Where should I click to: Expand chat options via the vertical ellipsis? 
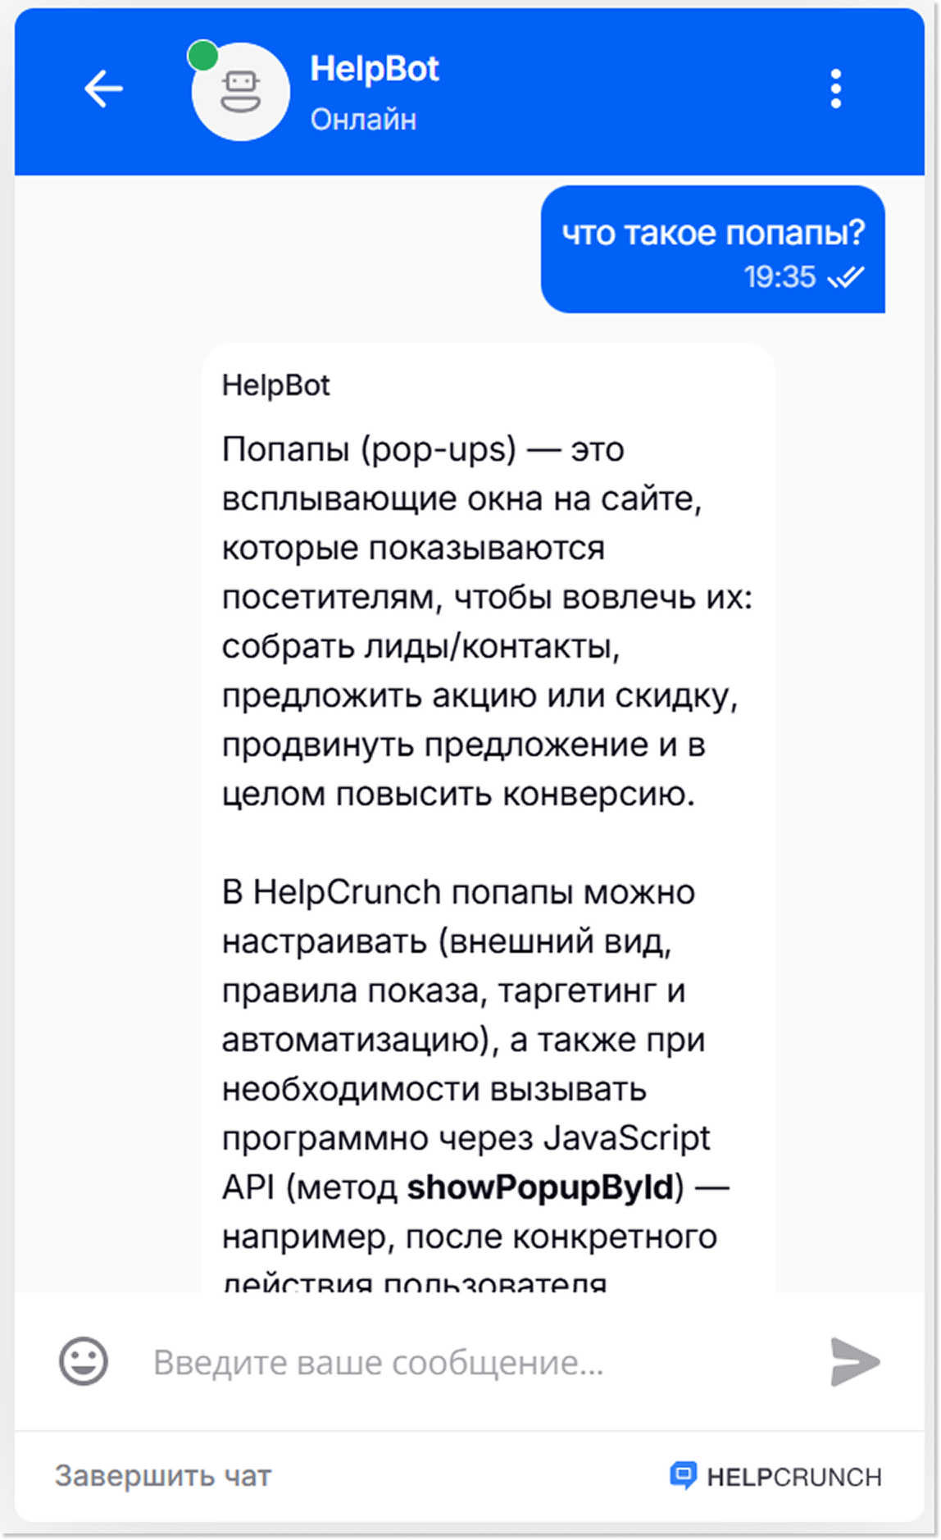pos(835,90)
